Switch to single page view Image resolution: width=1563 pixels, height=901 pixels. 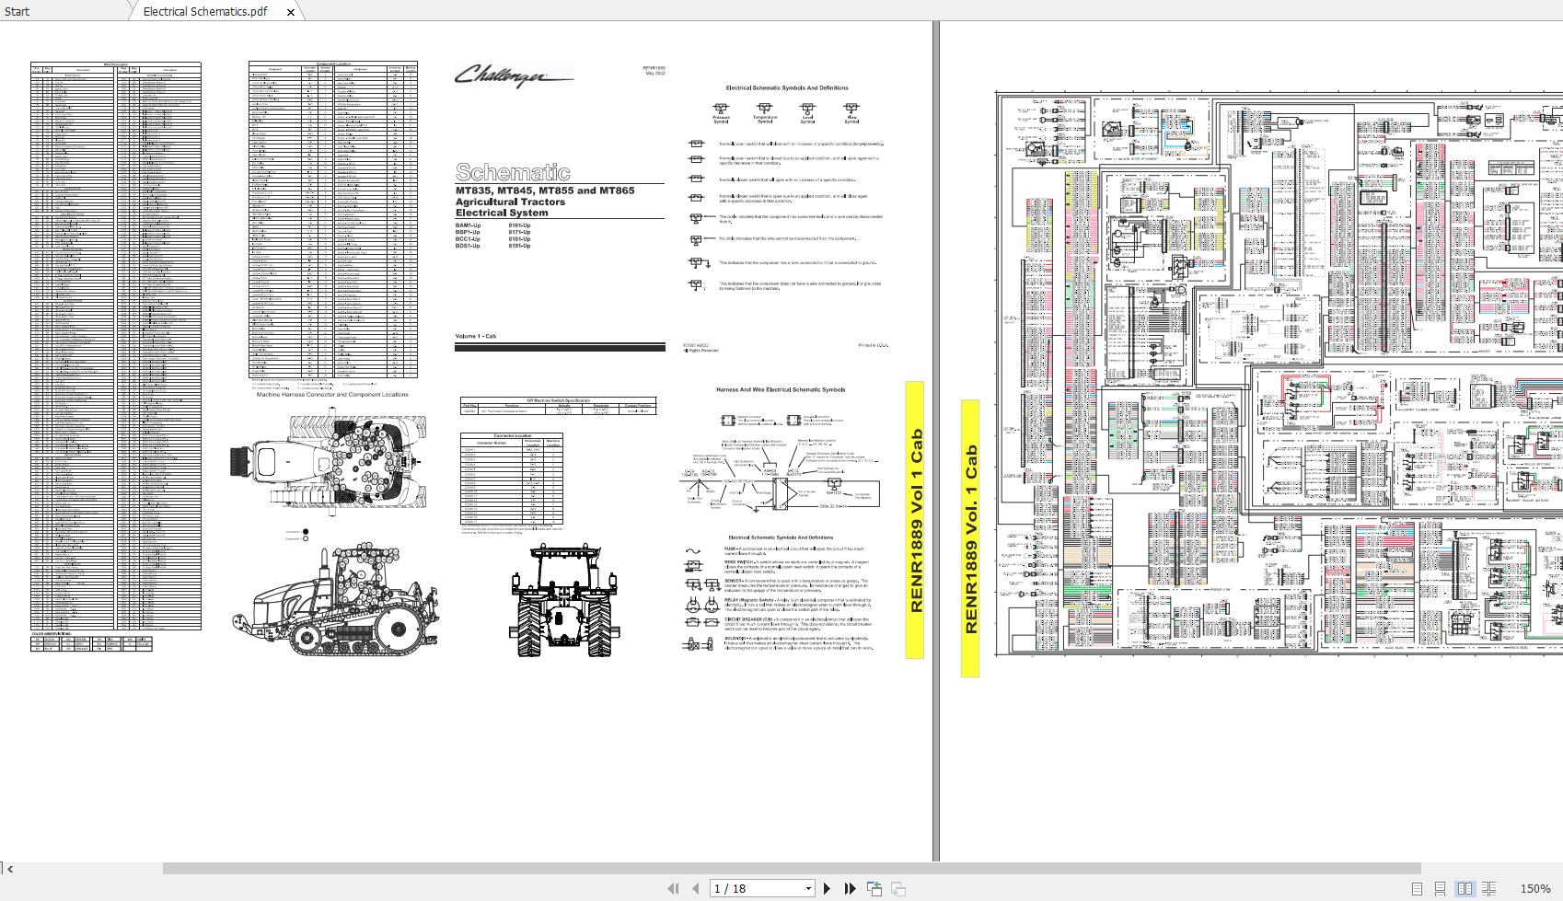[1417, 888]
